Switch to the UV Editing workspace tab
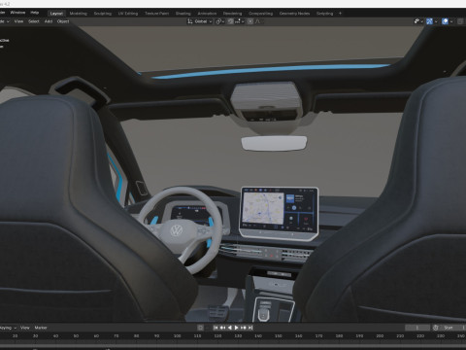This screenshot has width=466, height=350. point(128,14)
